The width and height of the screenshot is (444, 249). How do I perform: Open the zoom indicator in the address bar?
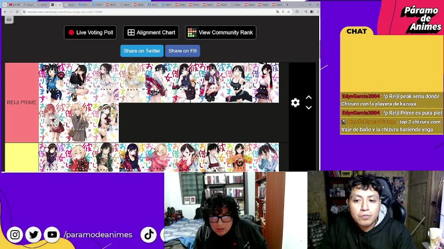click(x=283, y=12)
